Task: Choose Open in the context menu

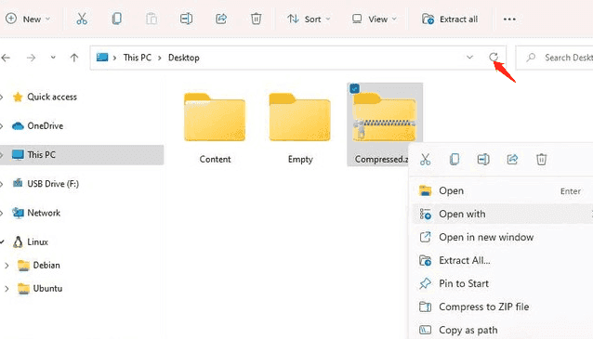Action: click(x=502, y=190)
